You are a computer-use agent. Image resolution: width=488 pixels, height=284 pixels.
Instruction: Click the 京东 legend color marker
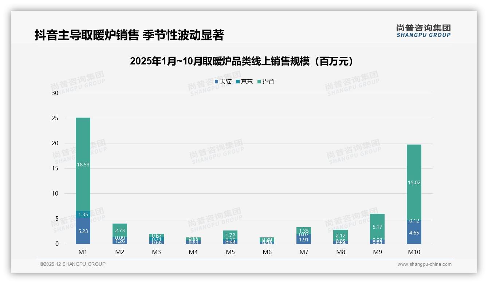237,81
